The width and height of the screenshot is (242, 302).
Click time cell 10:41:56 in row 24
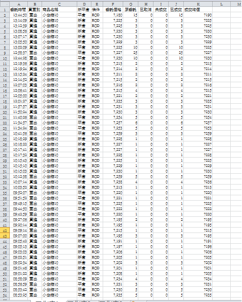pos(19,134)
